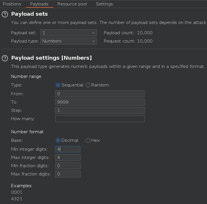207x204 pixels.
Task: Open the Payload set dropdown
Action: pyautogui.click(x=68, y=33)
